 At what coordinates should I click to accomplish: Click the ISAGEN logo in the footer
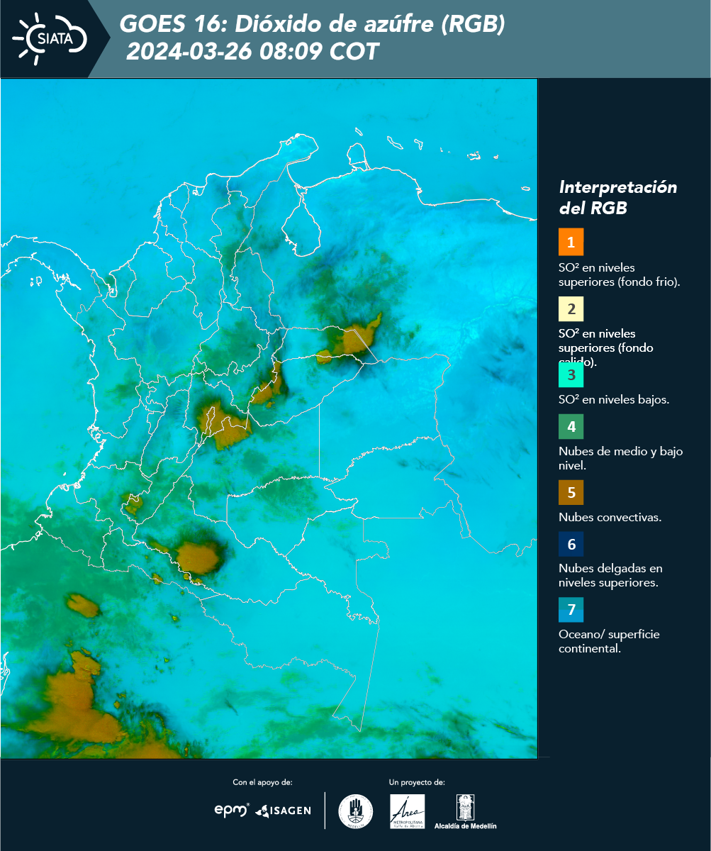coord(283,811)
